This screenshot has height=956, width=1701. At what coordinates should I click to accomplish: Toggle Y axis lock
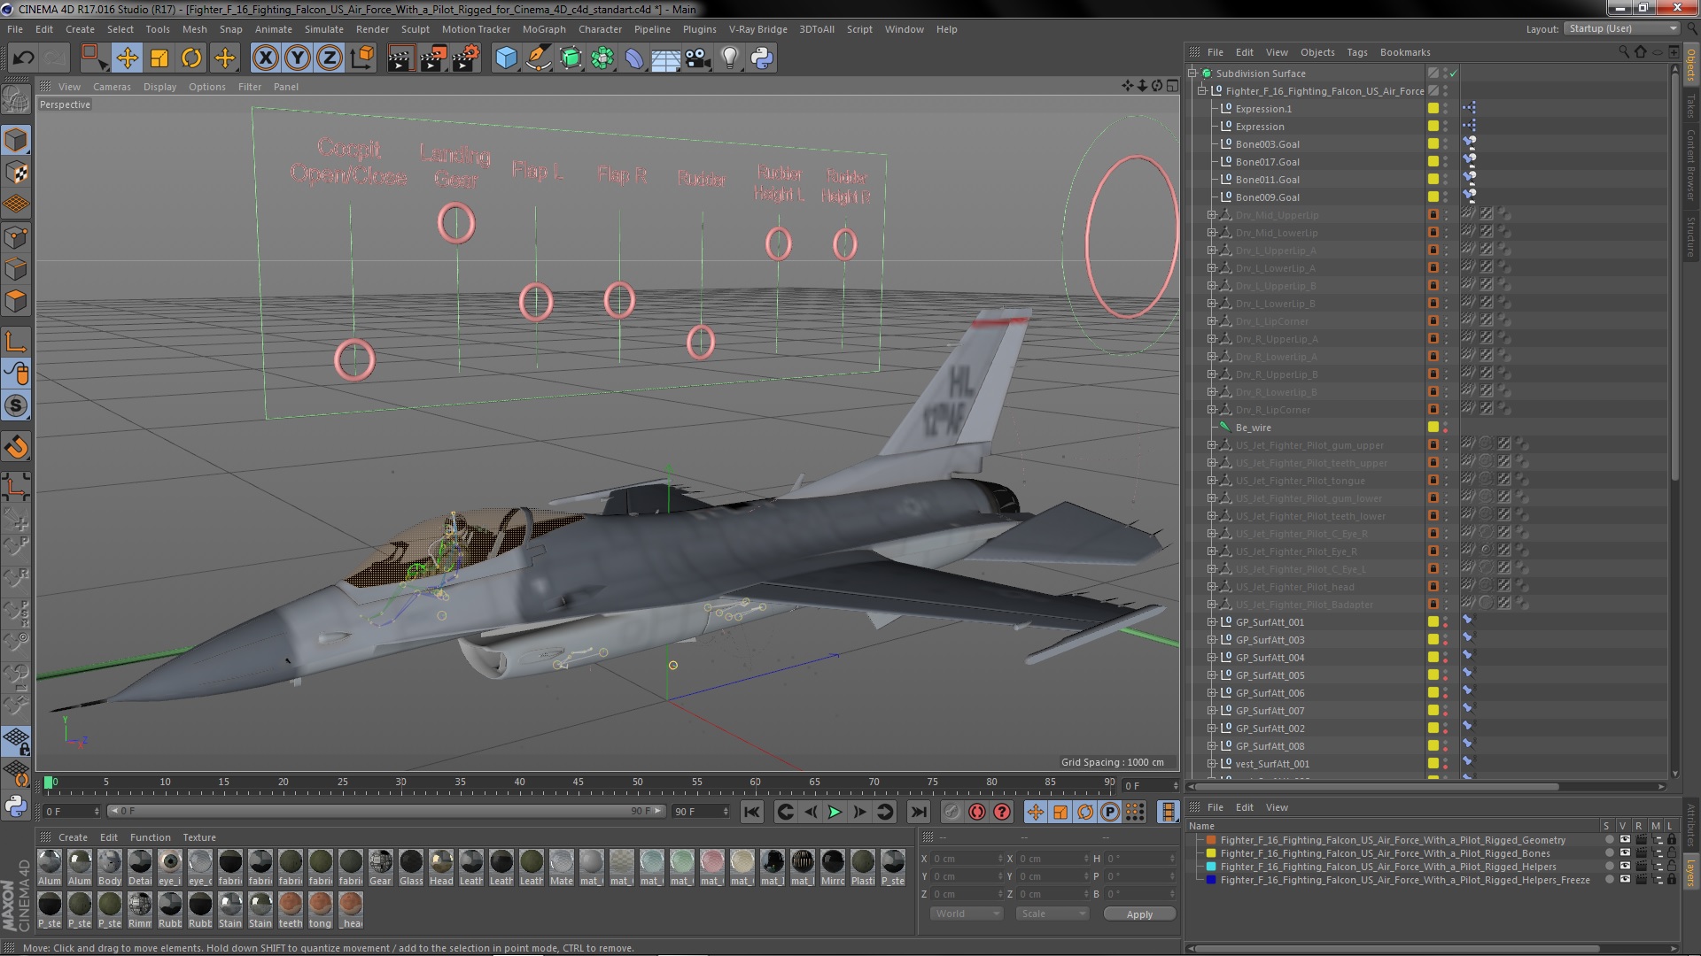[x=298, y=58]
